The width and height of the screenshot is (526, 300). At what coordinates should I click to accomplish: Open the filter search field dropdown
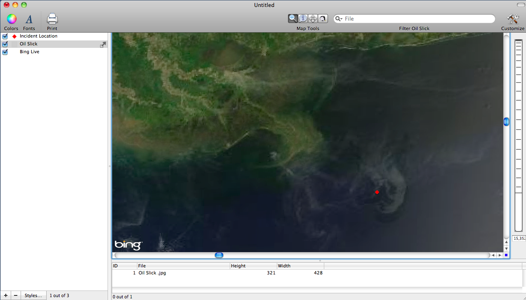coord(339,19)
